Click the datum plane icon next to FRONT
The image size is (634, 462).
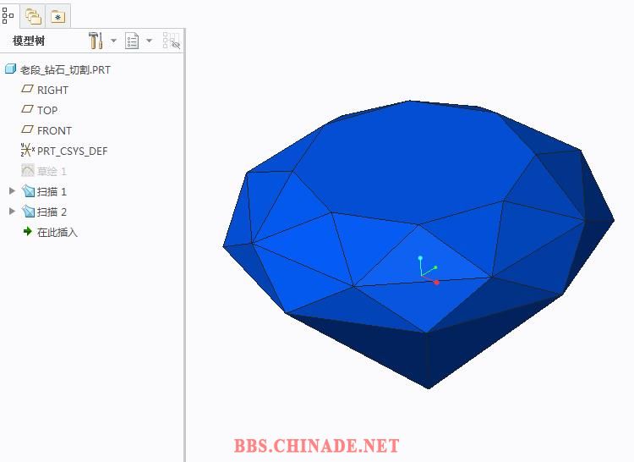coord(27,129)
